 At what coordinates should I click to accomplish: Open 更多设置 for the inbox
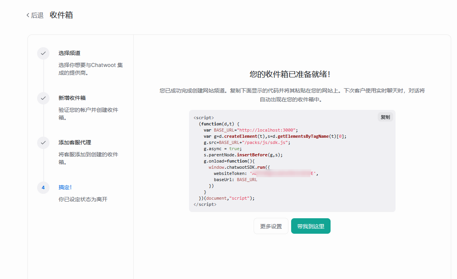tap(271, 226)
